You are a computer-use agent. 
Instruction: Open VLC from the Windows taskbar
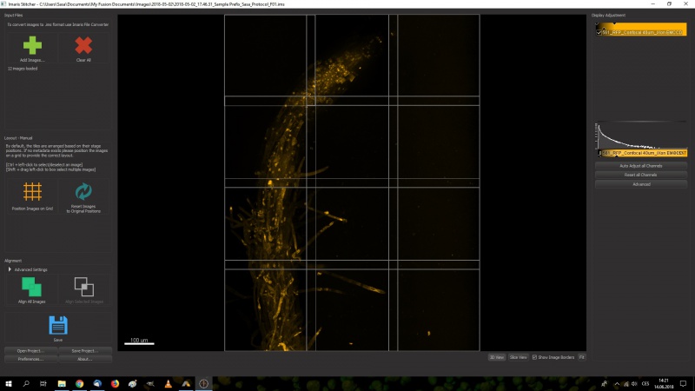tap(168, 383)
